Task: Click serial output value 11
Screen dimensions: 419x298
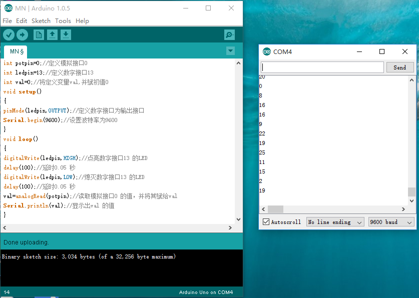Action: pos(262,162)
